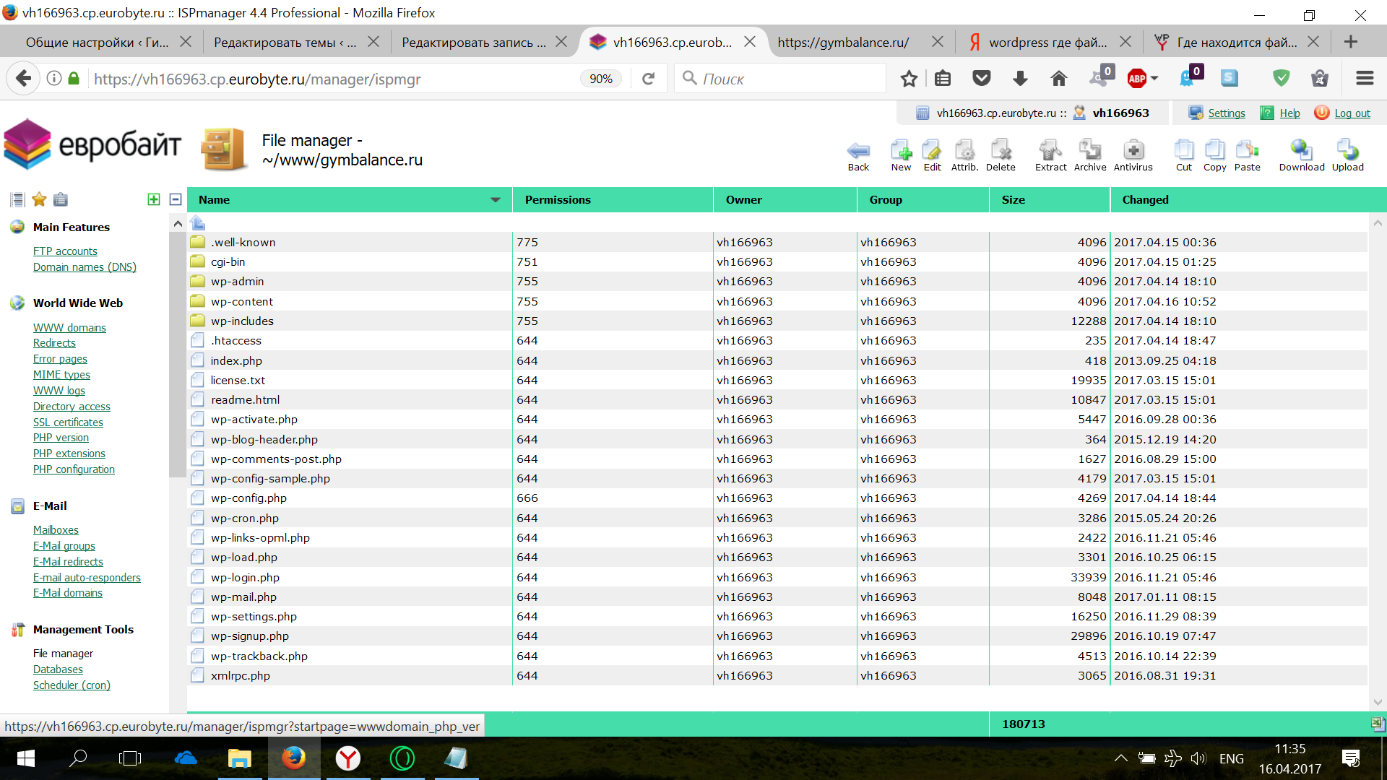The height and width of the screenshot is (780, 1387).
Task: Open Windows Start menu
Action: pyautogui.click(x=25, y=758)
